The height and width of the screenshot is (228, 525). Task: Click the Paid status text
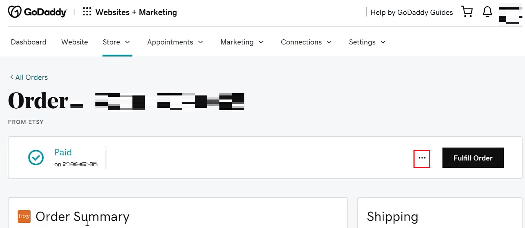point(63,152)
